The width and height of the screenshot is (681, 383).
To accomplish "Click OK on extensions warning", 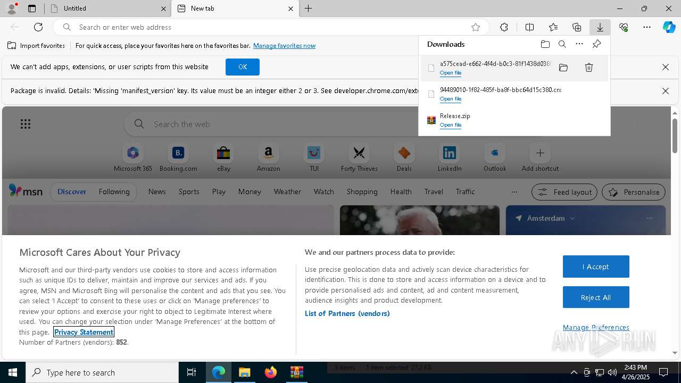I will tap(243, 67).
